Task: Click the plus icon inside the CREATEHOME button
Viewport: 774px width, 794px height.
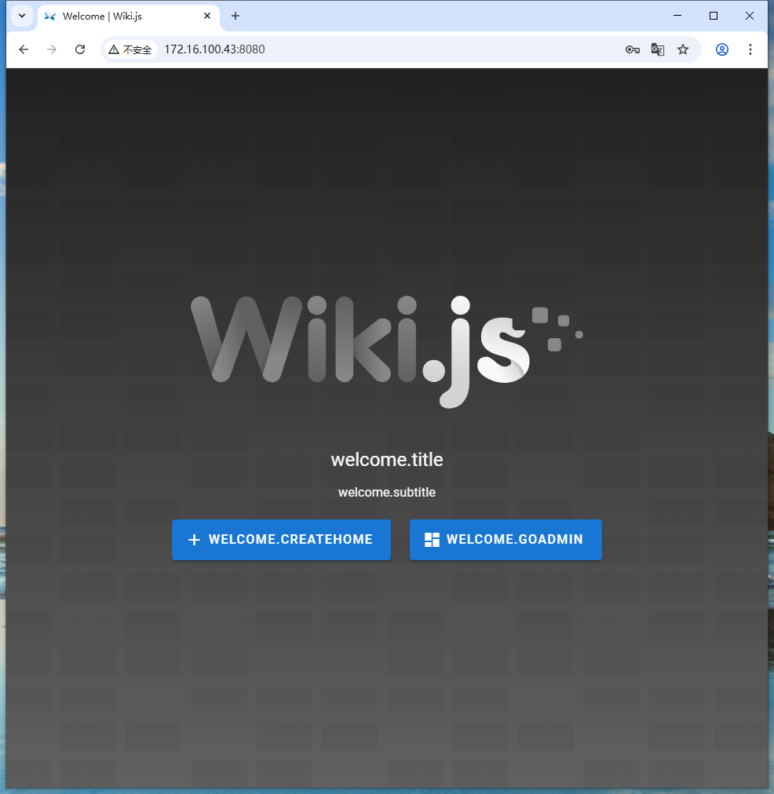Action: tap(193, 539)
